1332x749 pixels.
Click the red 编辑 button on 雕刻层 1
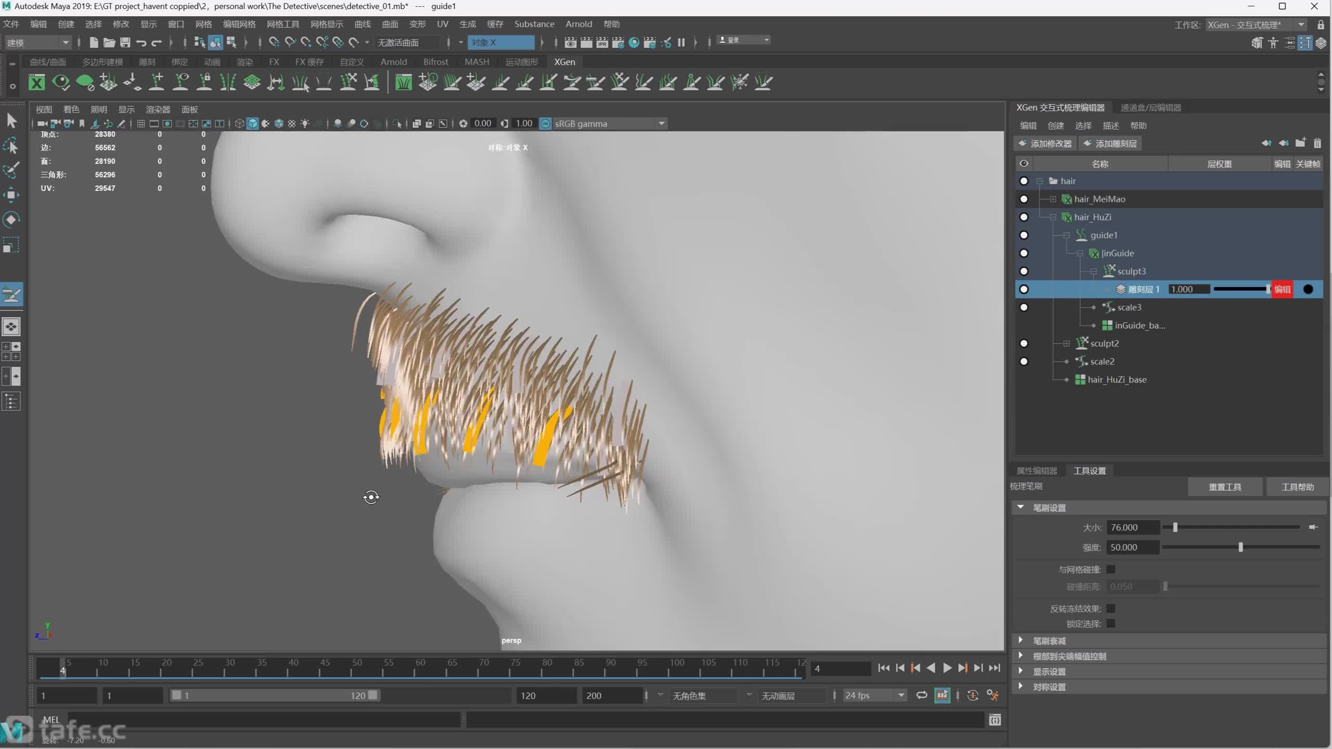(x=1283, y=289)
